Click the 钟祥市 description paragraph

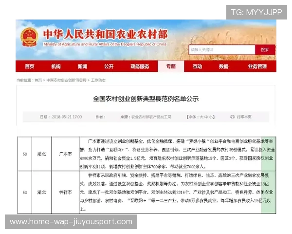pyautogui.click(x=177, y=192)
